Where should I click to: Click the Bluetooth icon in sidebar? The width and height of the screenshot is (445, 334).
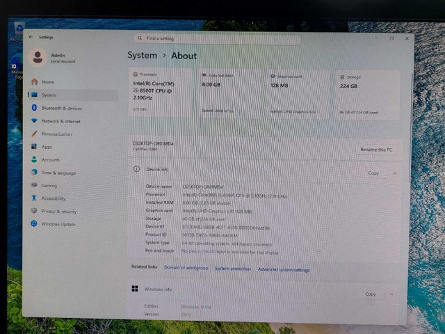34,108
